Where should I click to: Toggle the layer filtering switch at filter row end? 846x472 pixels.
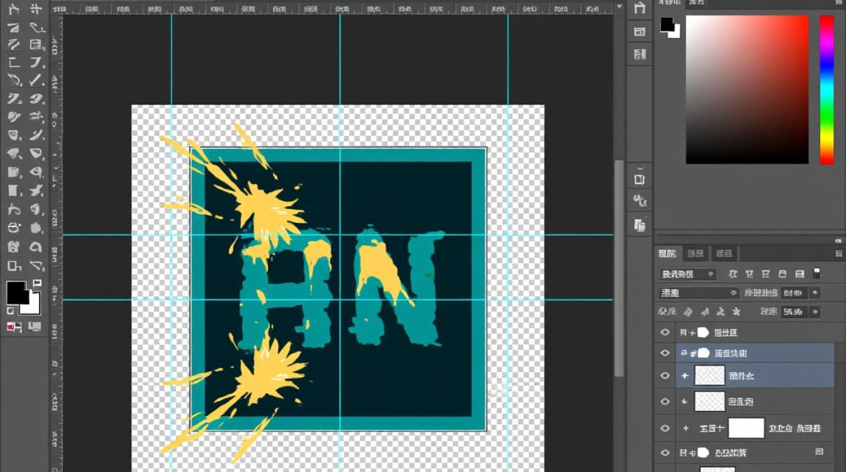(x=817, y=274)
